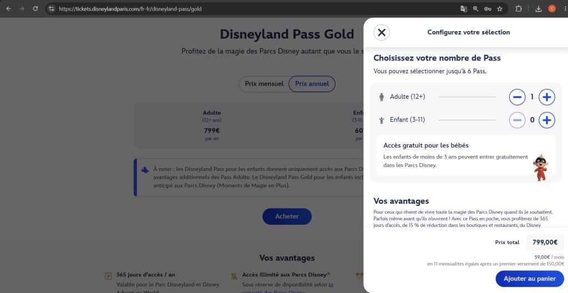Click the Jack-Jack baby character image
Viewport: 568px width, 293px height.
tap(540, 167)
